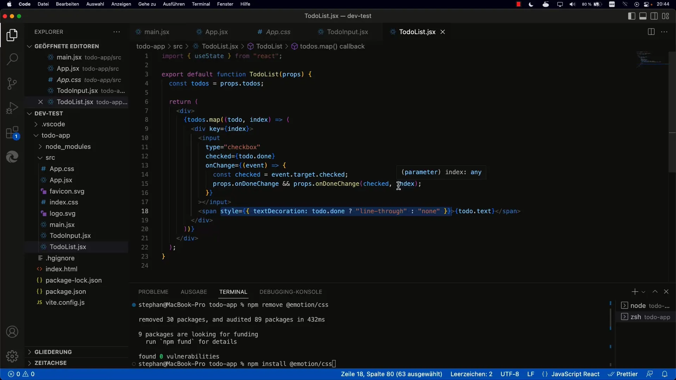Go to line via Zeile 18, Spalte 80
Screen dimensions: 676x380
391,374
